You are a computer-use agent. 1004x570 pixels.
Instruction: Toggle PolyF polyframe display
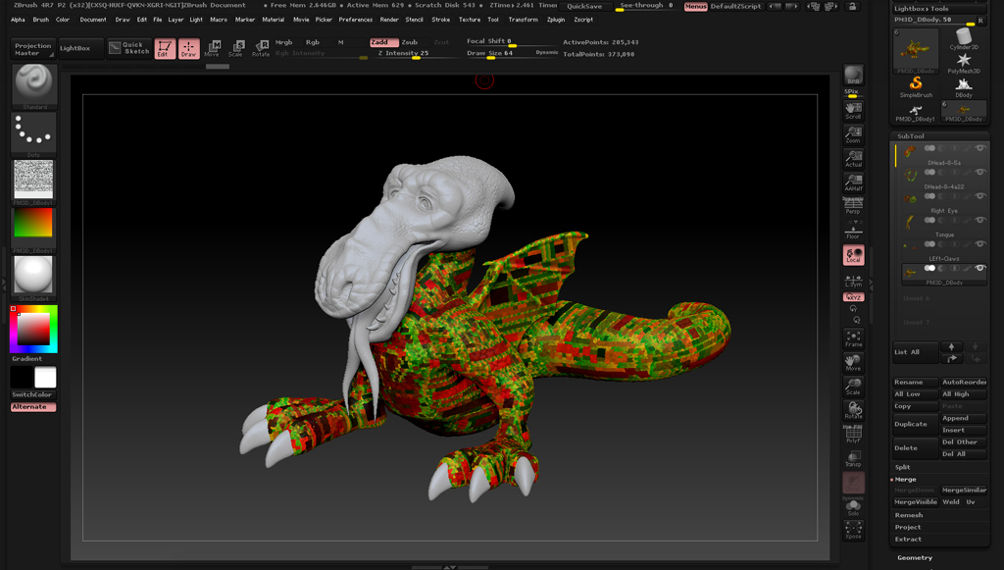click(x=854, y=435)
